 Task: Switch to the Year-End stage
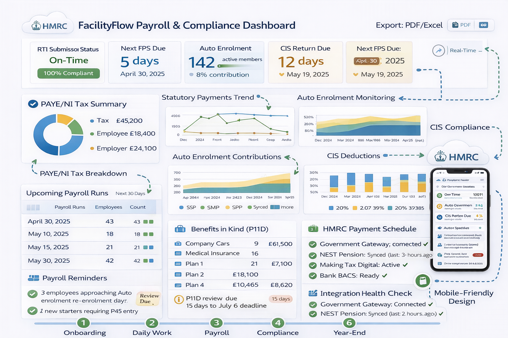pos(349,323)
